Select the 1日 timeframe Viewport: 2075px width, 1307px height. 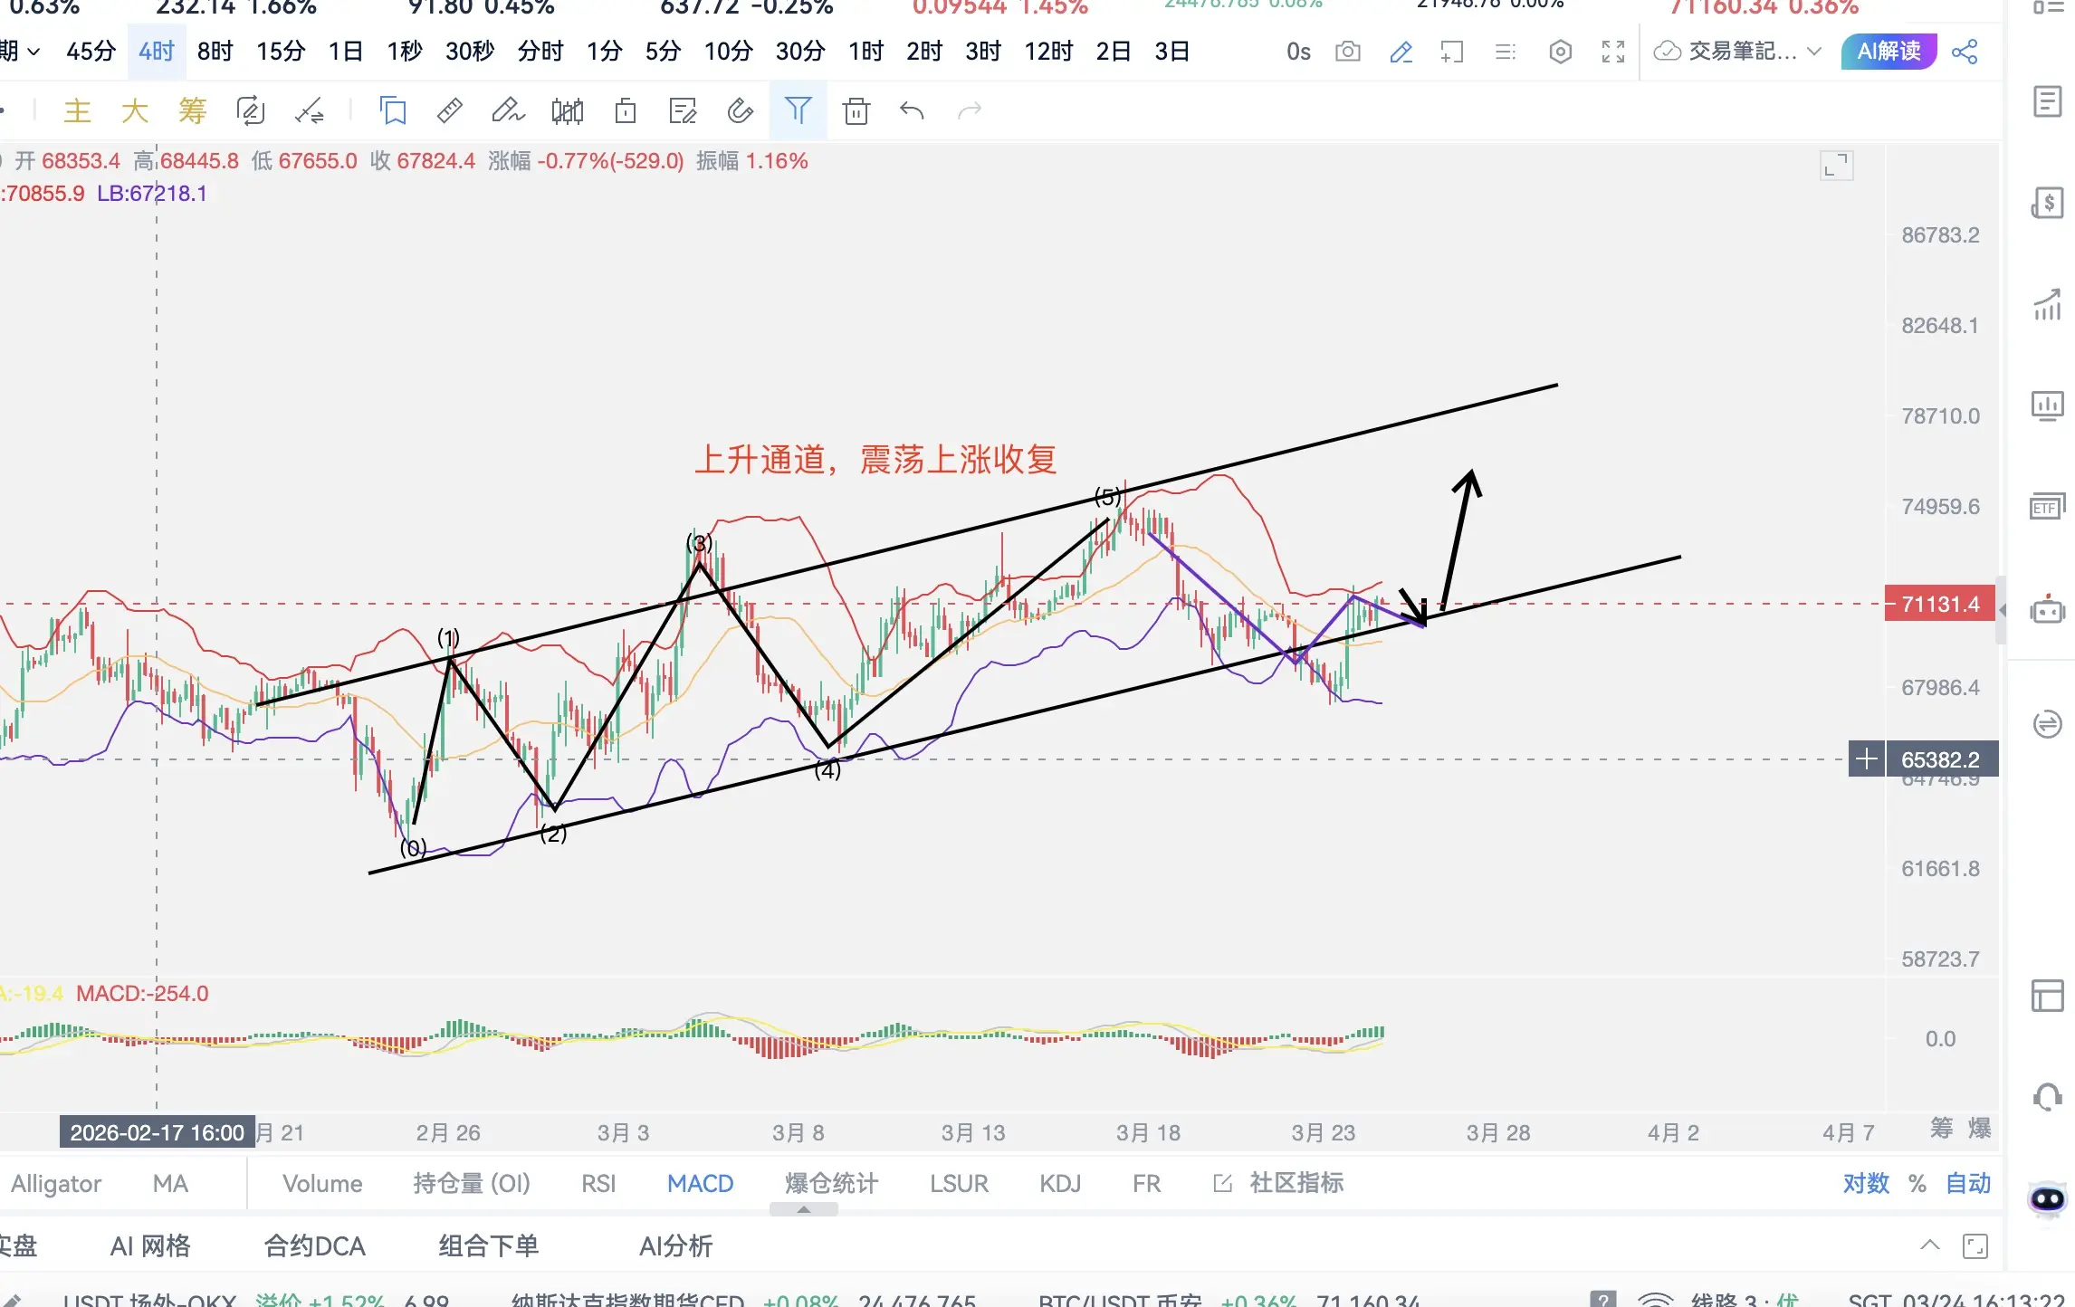pos(345,52)
